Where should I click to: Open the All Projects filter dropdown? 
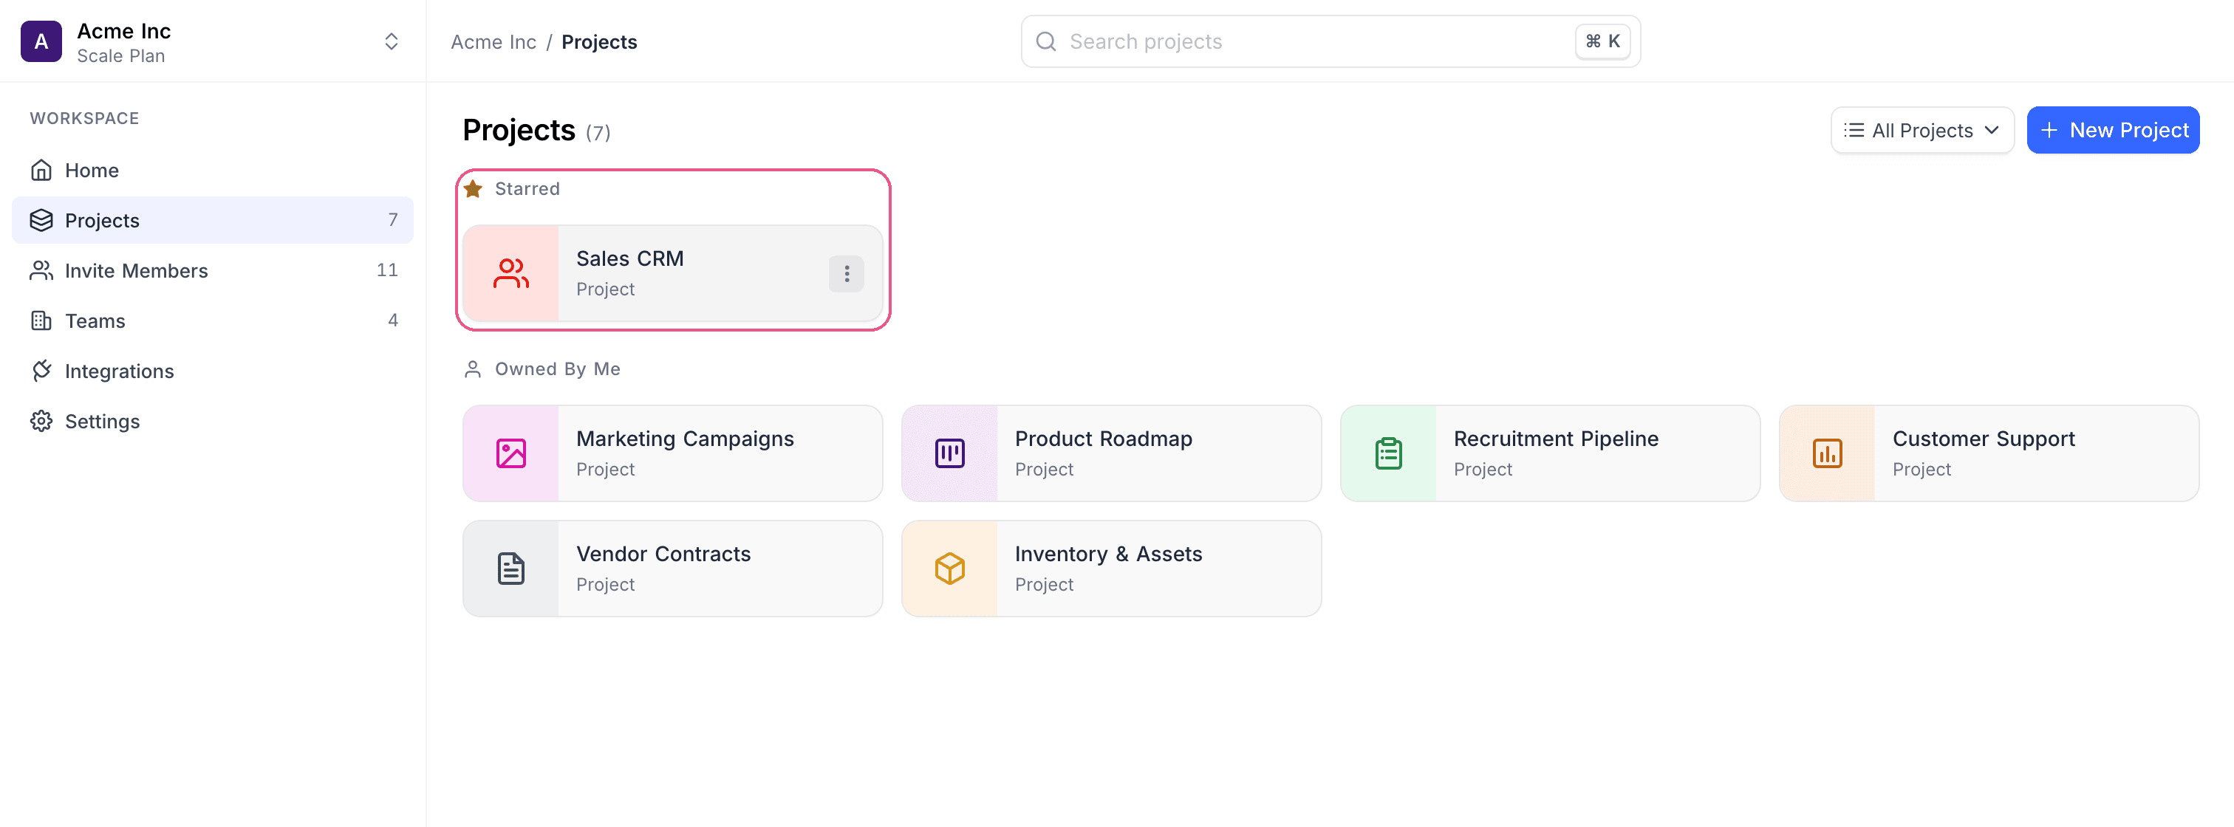tap(1922, 130)
